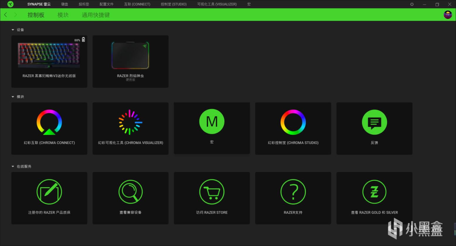
Task: Switch to the 通用快捷键 tab
Action: (96, 15)
